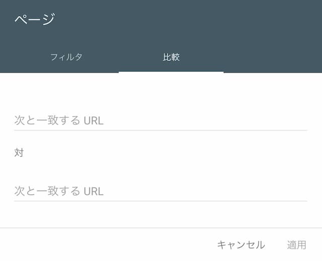Apply the comparison with 適用
Viewport: 322px width, 261px height.
(296, 245)
